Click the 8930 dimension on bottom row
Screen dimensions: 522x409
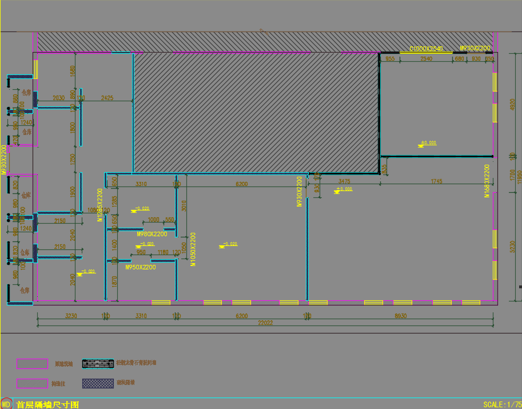tap(400, 316)
